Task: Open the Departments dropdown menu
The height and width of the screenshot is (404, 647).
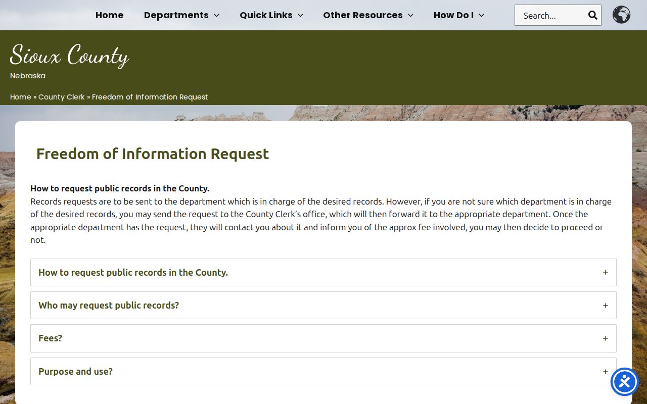Action: (x=181, y=15)
